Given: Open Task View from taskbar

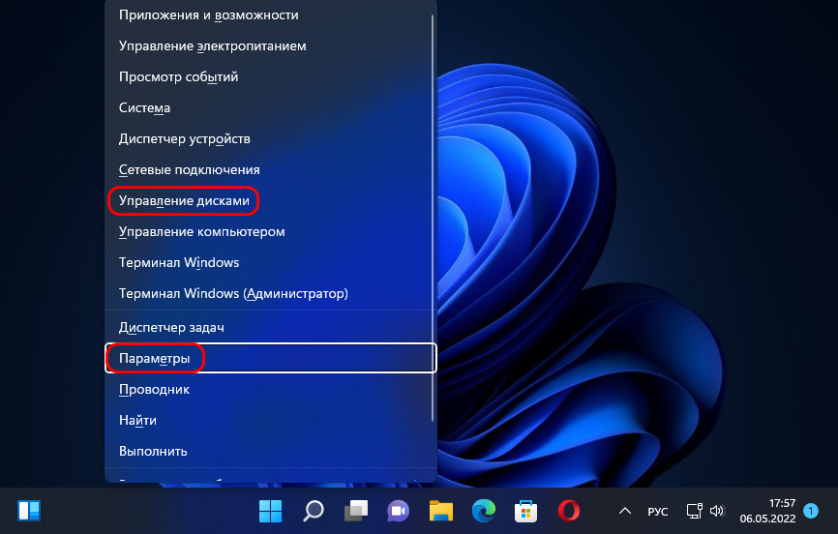Looking at the screenshot, I should pos(356,510).
